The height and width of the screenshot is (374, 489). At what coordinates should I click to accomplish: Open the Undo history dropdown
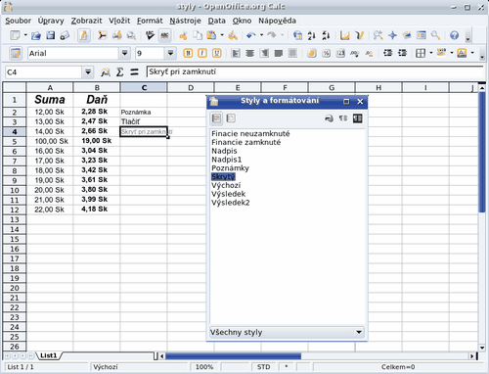click(x=261, y=35)
